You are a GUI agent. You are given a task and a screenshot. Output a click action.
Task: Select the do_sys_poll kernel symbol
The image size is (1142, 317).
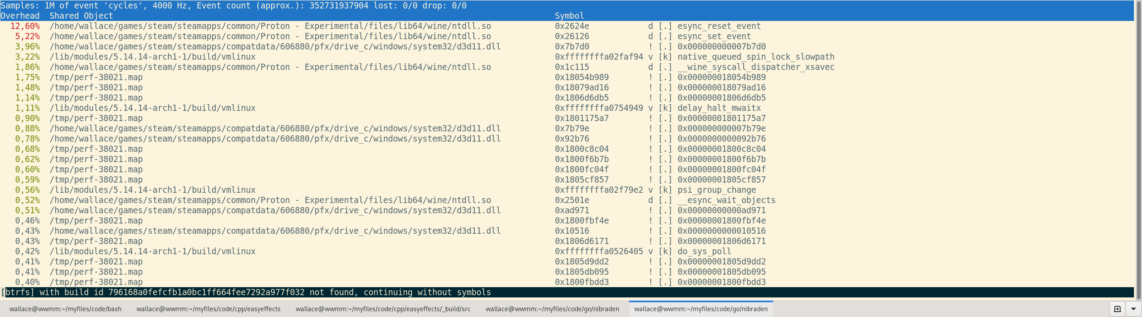(704, 252)
